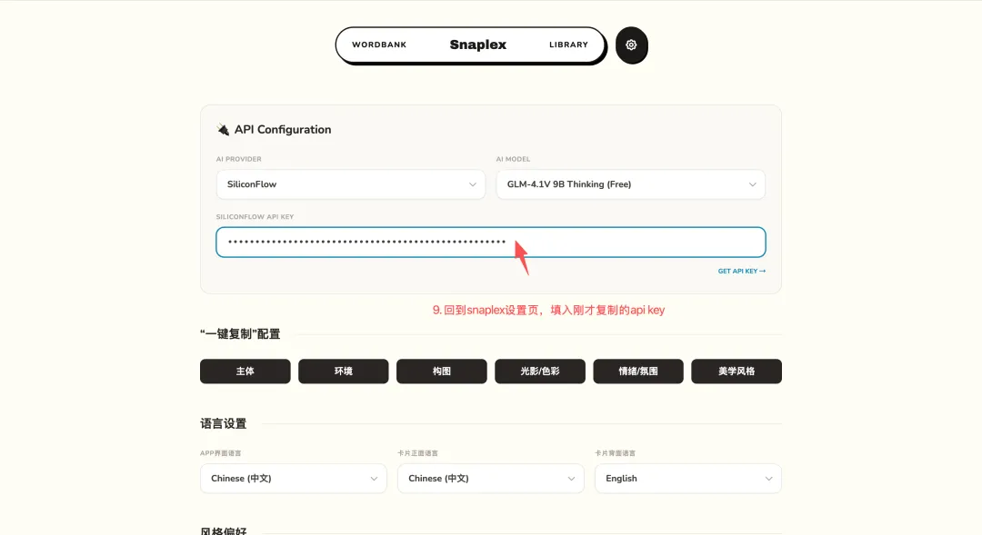The image size is (982, 535).
Task: Open the AI Provider SiliconFlow dropdown
Action: (351, 184)
